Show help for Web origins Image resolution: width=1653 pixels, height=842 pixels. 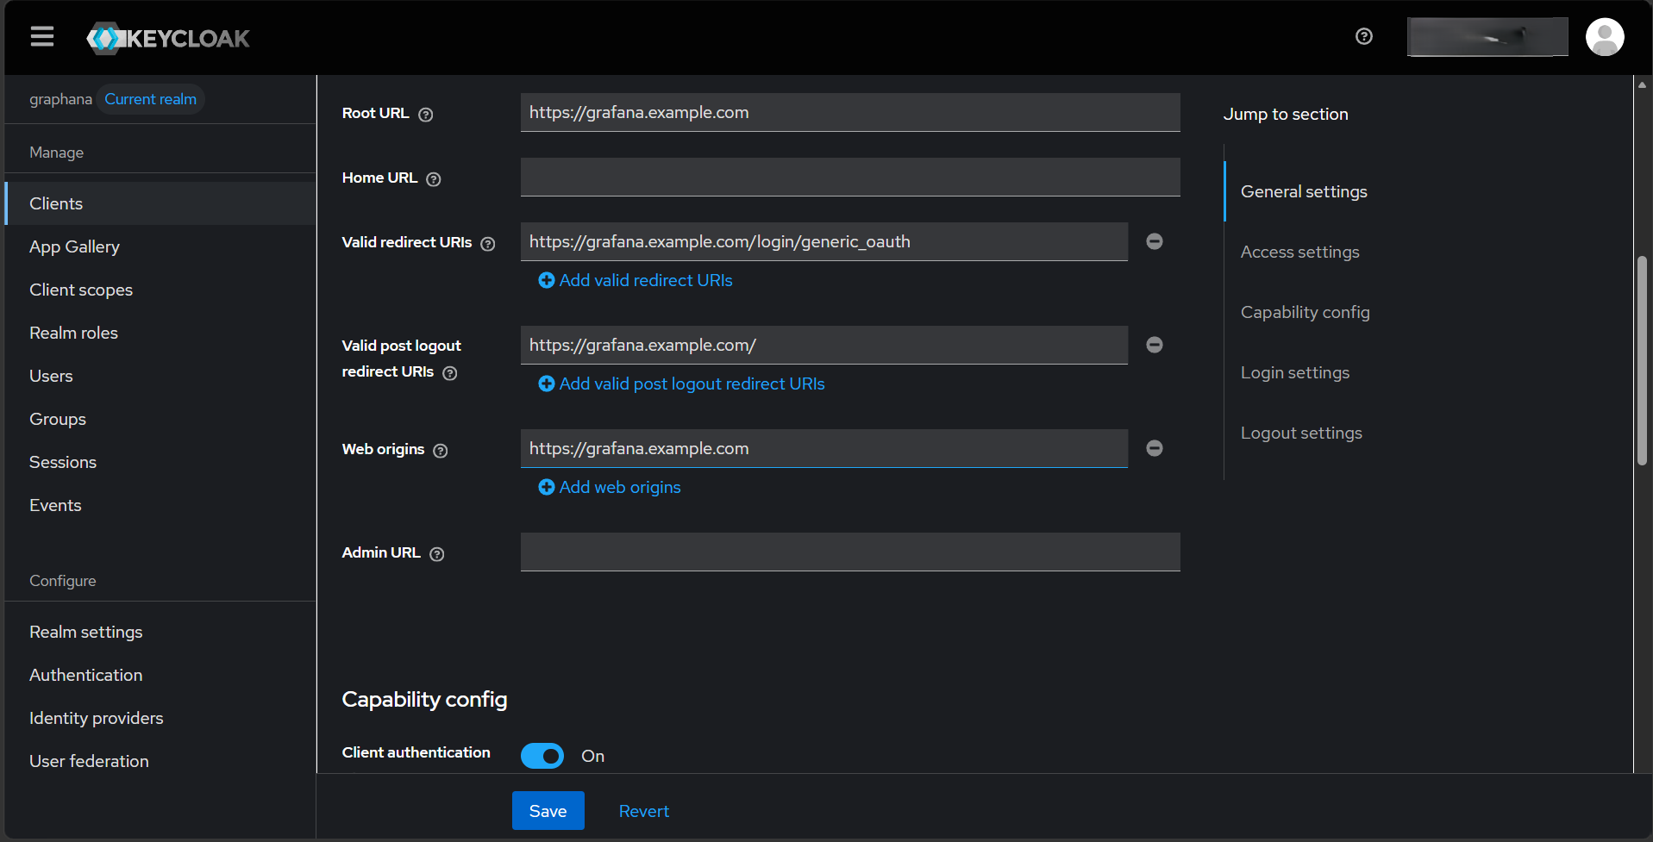pos(441,451)
